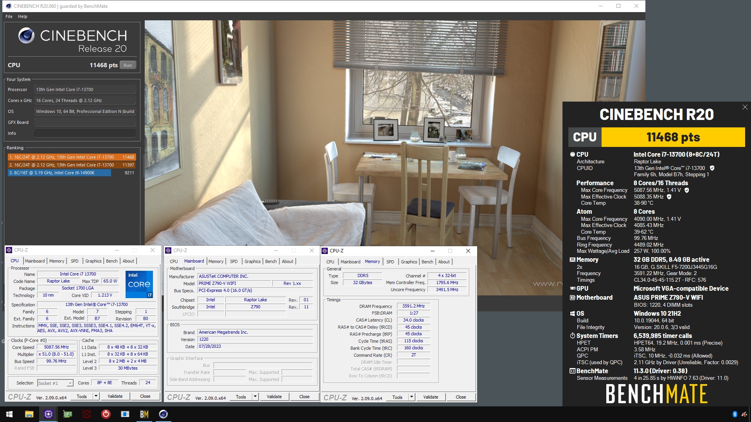
Task: Select first ranking entry scoring 11468
Action: click(72, 157)
